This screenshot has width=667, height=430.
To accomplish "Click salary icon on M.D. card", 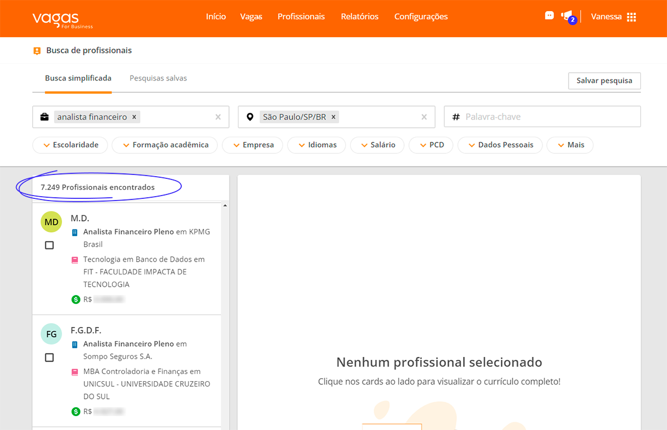I will point(76,299).
